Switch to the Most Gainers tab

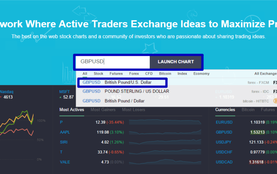tap(103, 110)
